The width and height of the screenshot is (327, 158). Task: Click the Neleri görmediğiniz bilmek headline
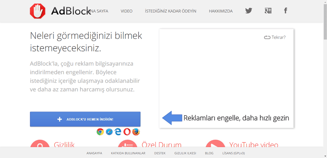[x=86, y=42]
